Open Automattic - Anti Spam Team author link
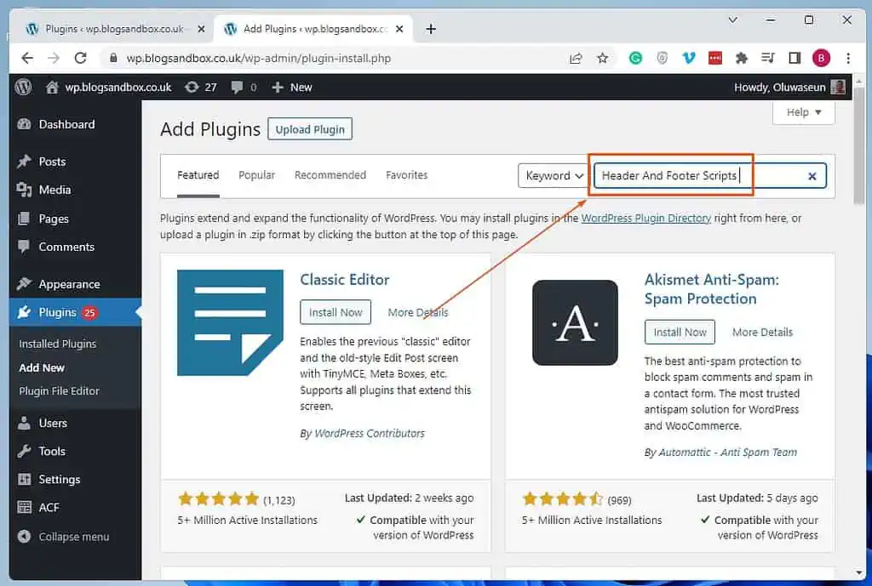Screen dimensions: 872x586 click(727, 452)
